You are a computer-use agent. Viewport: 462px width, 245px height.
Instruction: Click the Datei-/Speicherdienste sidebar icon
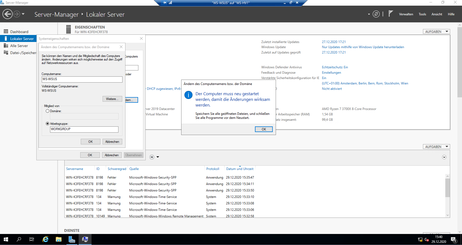tap(6, 52)
